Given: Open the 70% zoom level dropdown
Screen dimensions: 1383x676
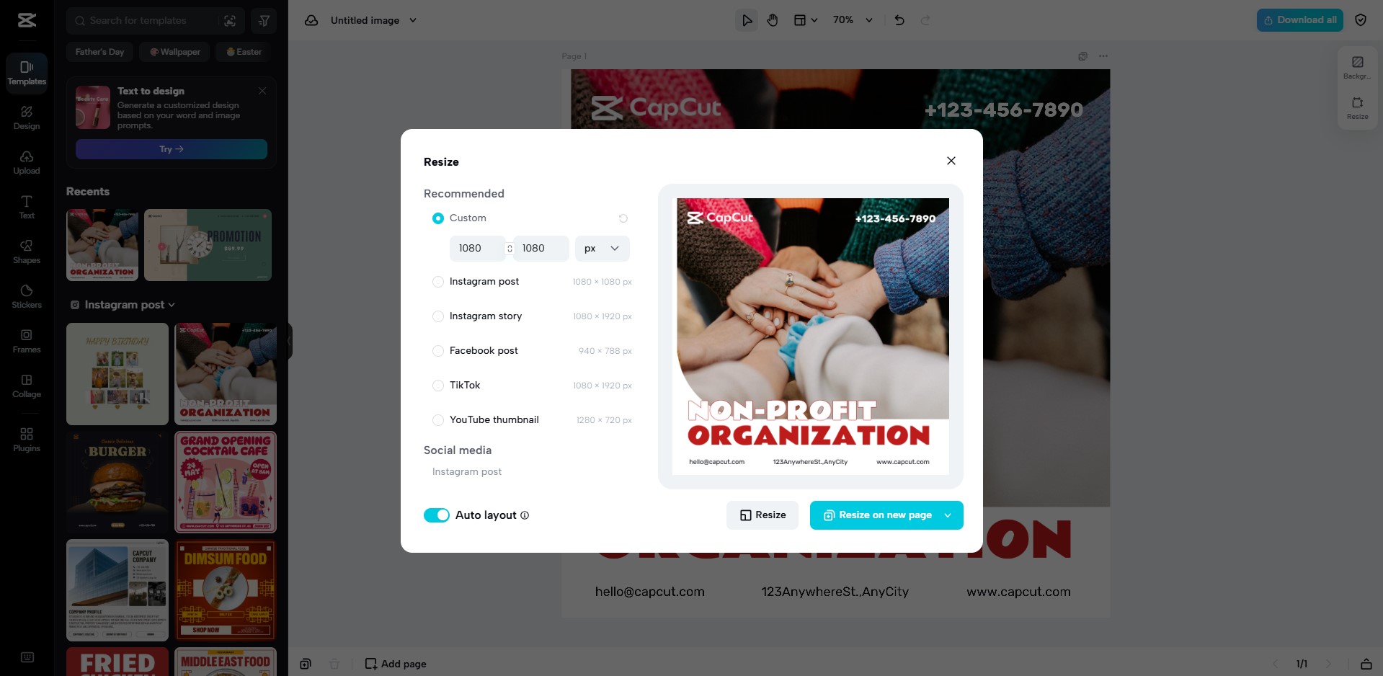Looking at the screenshot, I should [x=853, y=20].
